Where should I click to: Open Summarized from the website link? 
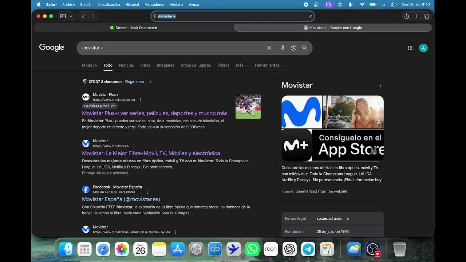pos(321,191)
